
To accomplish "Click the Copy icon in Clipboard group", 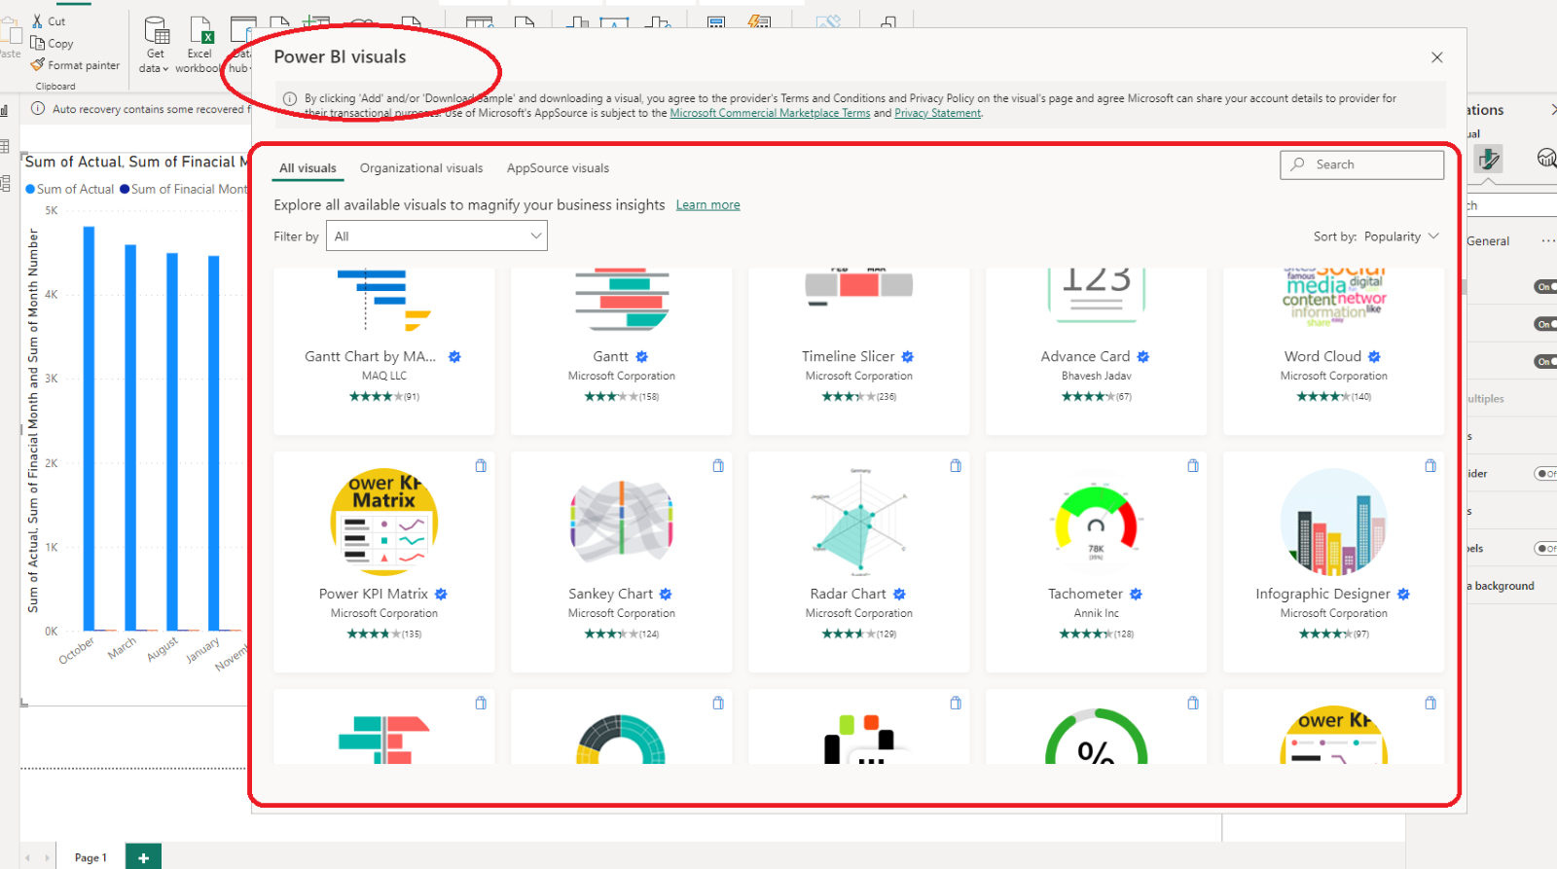I will click(38, 43).
